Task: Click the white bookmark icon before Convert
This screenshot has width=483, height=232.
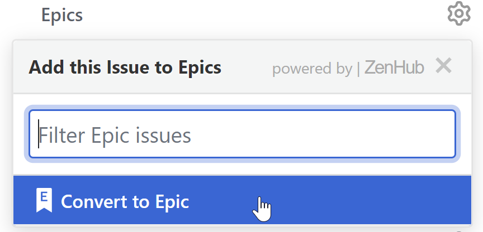Action: [44, 200]
